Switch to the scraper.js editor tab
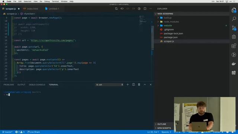Image resolution: width=238 pixels, height=134 pixels. [x=11, y=9]
